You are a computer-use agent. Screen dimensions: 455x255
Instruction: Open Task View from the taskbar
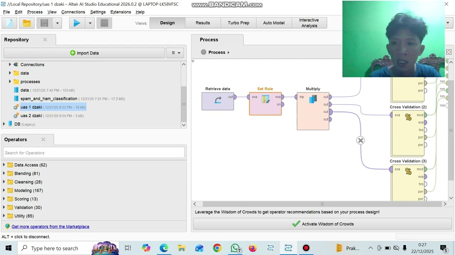128,248
